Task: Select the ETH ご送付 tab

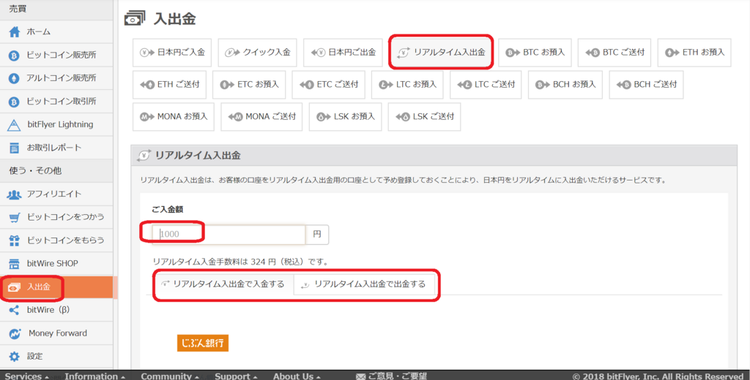Action: (169, 85)
